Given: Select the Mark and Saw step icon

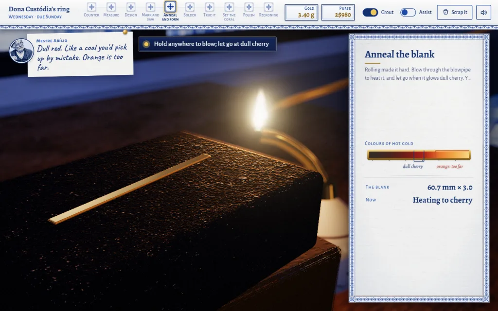Looking at the screenshot, I should pos(150,7).
